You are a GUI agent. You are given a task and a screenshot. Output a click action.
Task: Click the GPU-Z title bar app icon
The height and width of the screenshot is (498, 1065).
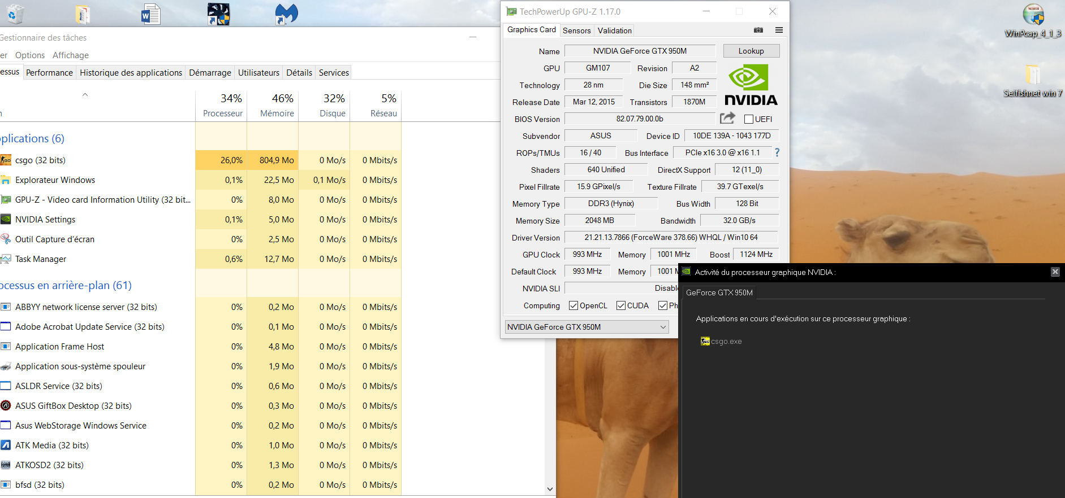[x=511, y=11]
